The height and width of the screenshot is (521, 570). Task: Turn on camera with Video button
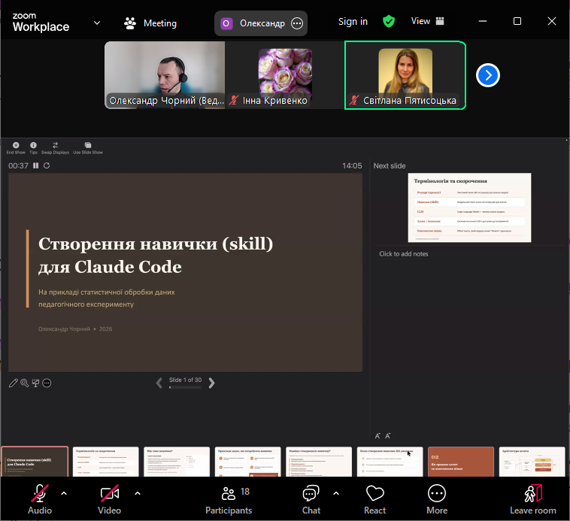(x=109, y=499)
